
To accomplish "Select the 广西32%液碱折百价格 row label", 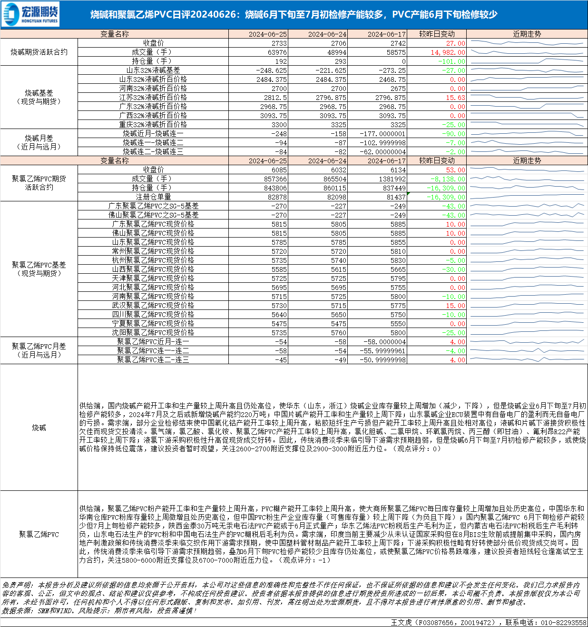I will [153, 116].
